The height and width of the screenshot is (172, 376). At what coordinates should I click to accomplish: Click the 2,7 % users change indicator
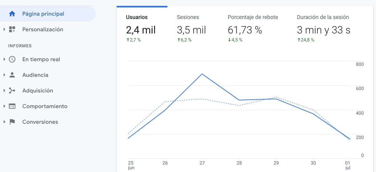pyautogui.click(x=133, y=40)
